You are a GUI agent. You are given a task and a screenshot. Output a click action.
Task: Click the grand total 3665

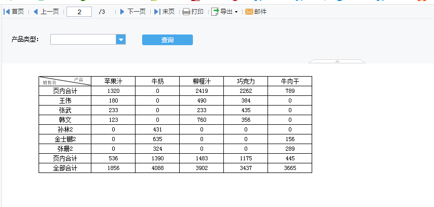pyautogui.click(x=290, y=168)
